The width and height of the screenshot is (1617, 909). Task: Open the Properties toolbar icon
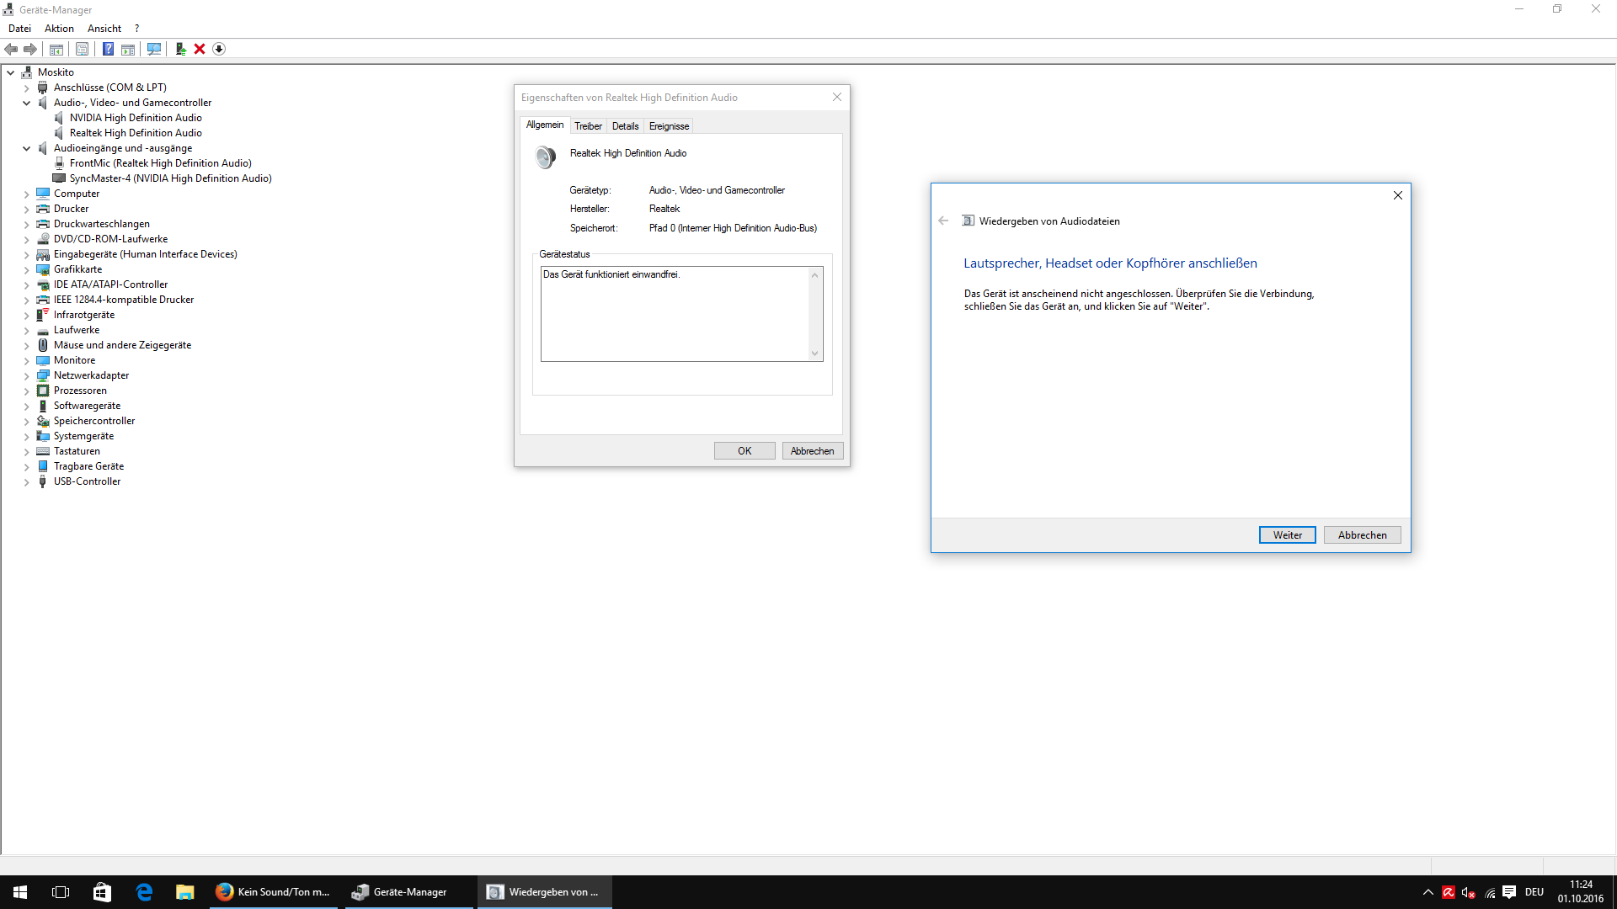[x=82, y=49]
